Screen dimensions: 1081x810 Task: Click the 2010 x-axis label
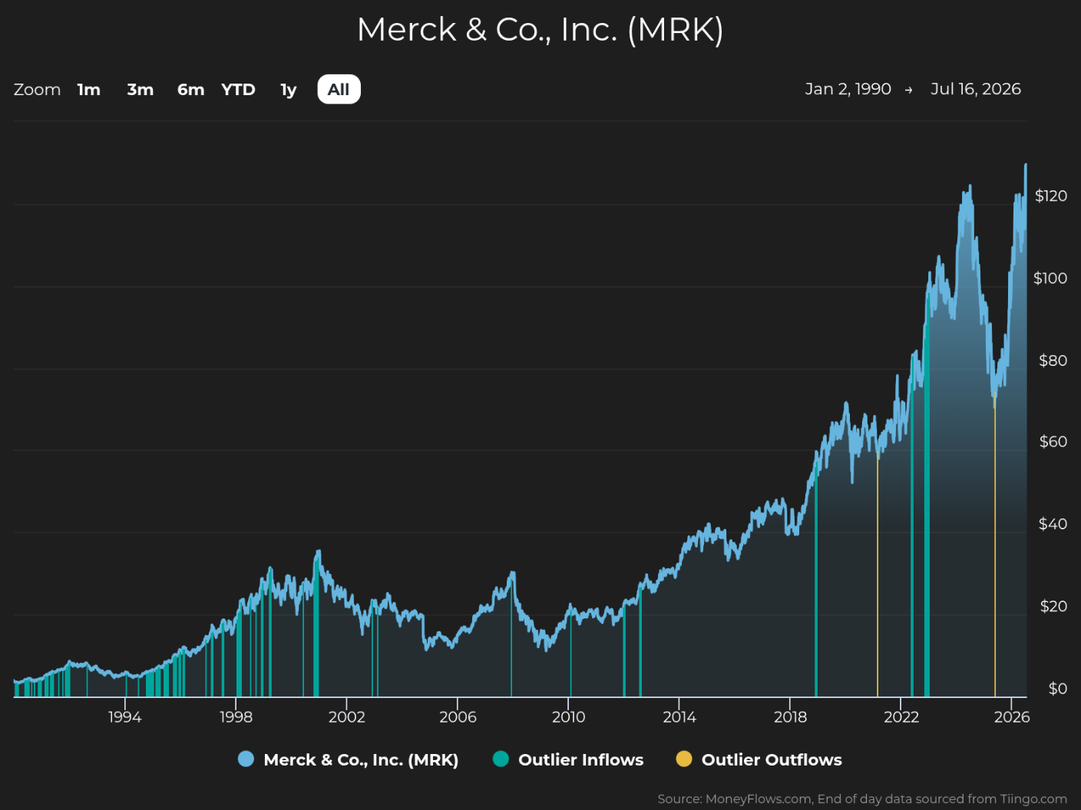coord(569,717)
